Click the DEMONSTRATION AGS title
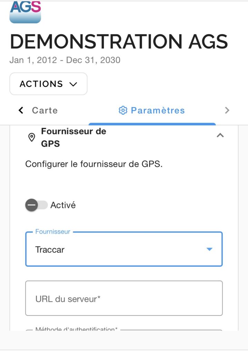Viewport: 248px width, 353px height. (119, 41)
